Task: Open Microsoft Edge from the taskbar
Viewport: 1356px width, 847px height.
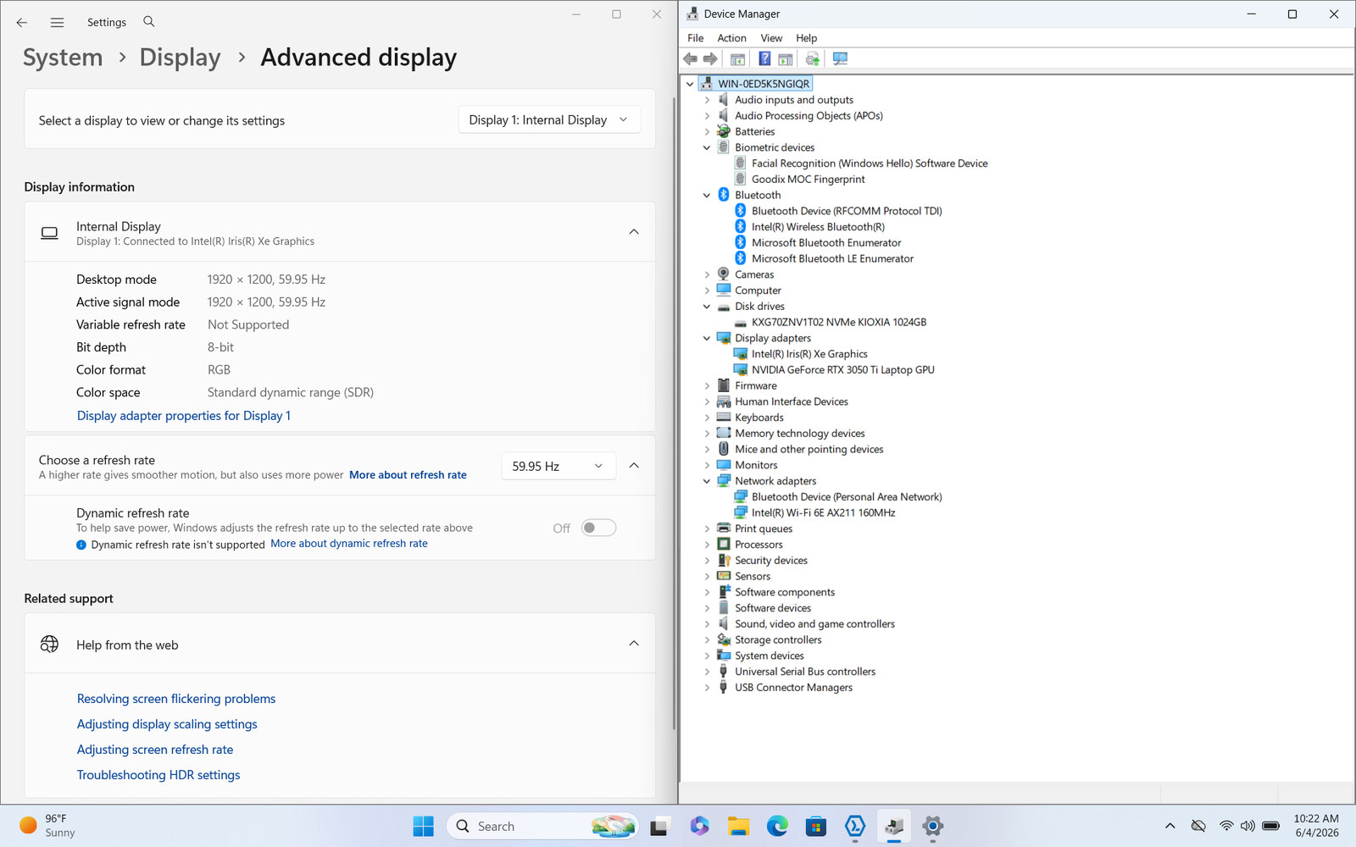Action: (x=777, y=826)
